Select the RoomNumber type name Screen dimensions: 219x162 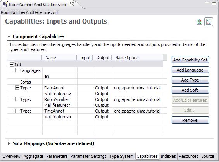pos(57,99)
